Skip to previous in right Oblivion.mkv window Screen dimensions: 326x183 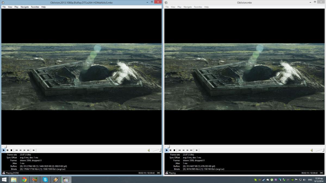tap(180, 150)
